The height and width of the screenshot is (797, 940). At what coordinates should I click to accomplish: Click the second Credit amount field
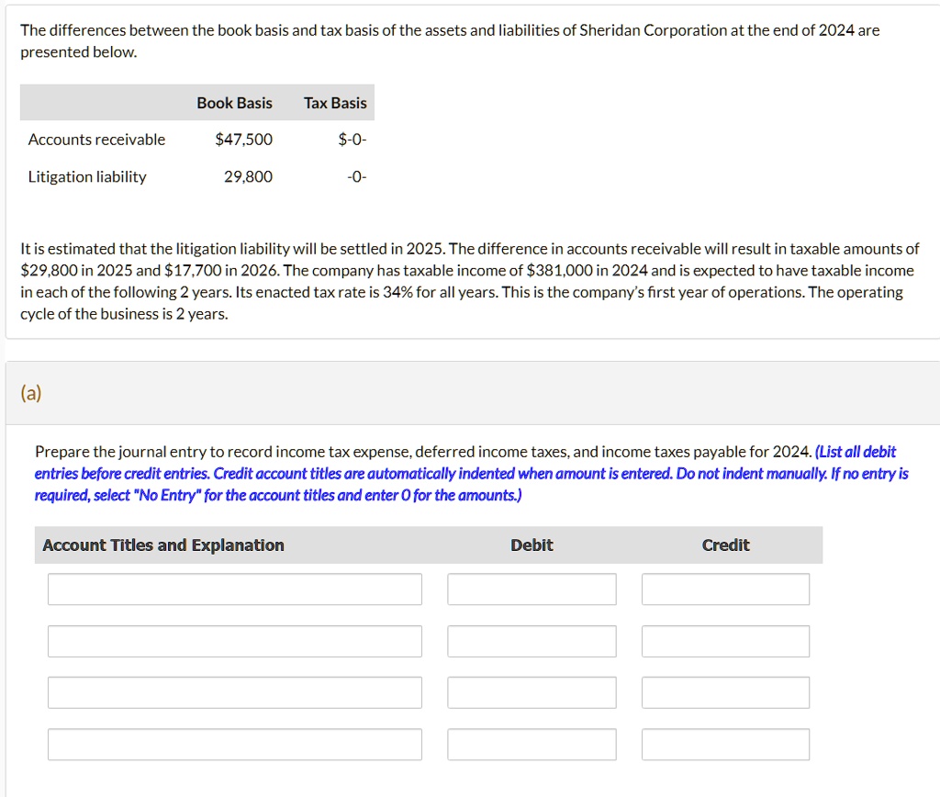725,641
